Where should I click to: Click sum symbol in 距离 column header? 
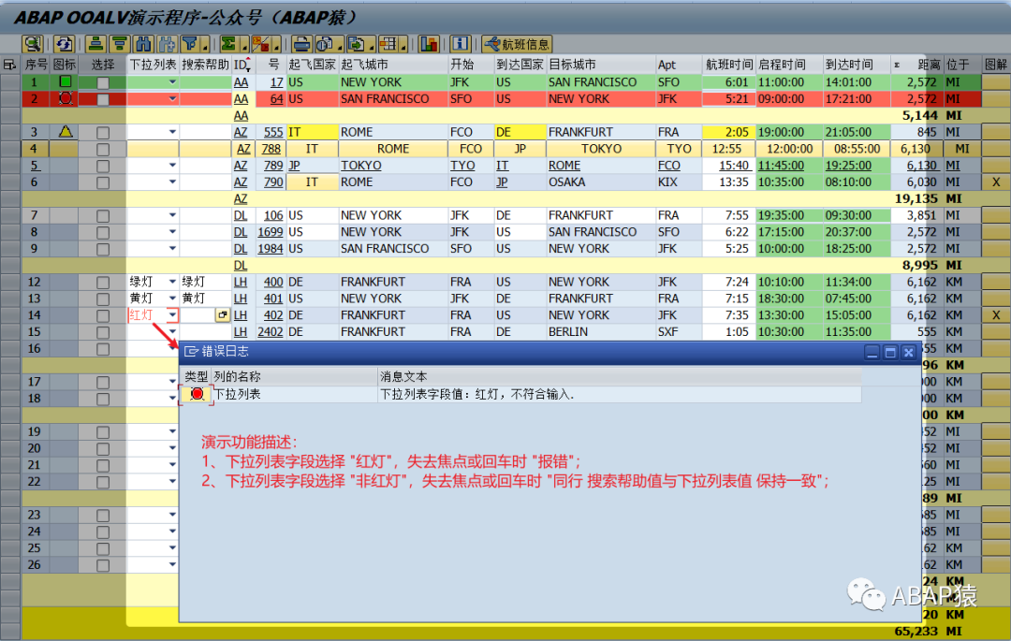pos(897,66)
